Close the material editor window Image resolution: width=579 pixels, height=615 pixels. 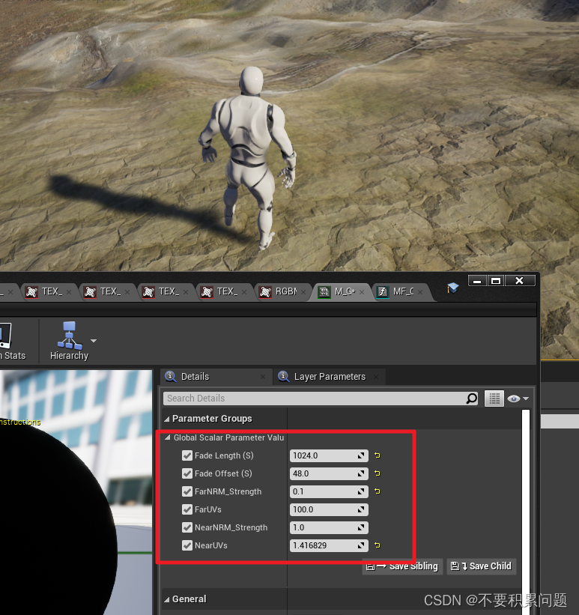520,281
